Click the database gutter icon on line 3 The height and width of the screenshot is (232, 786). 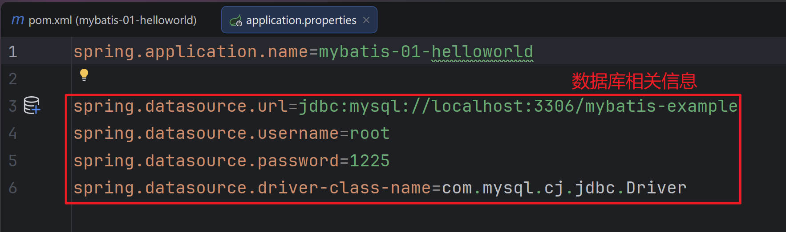click(32, 106)
